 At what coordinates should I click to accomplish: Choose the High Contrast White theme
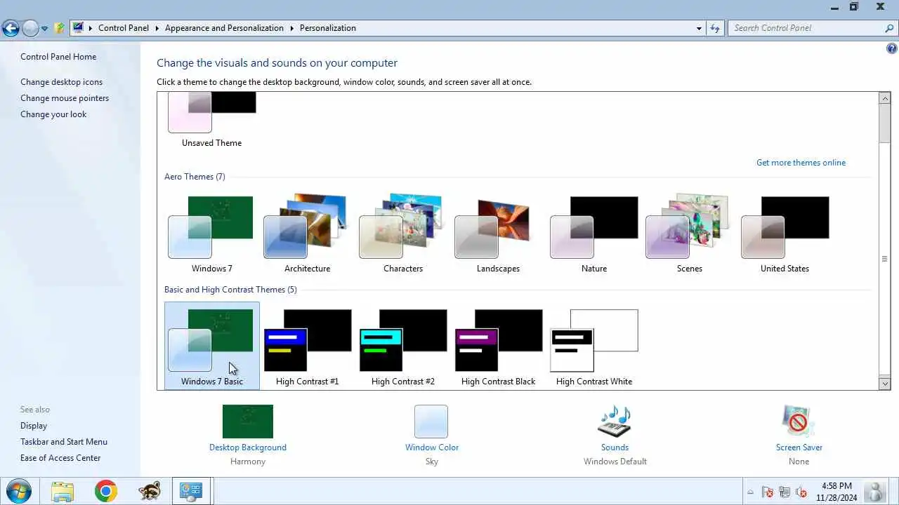click(593, 346)
